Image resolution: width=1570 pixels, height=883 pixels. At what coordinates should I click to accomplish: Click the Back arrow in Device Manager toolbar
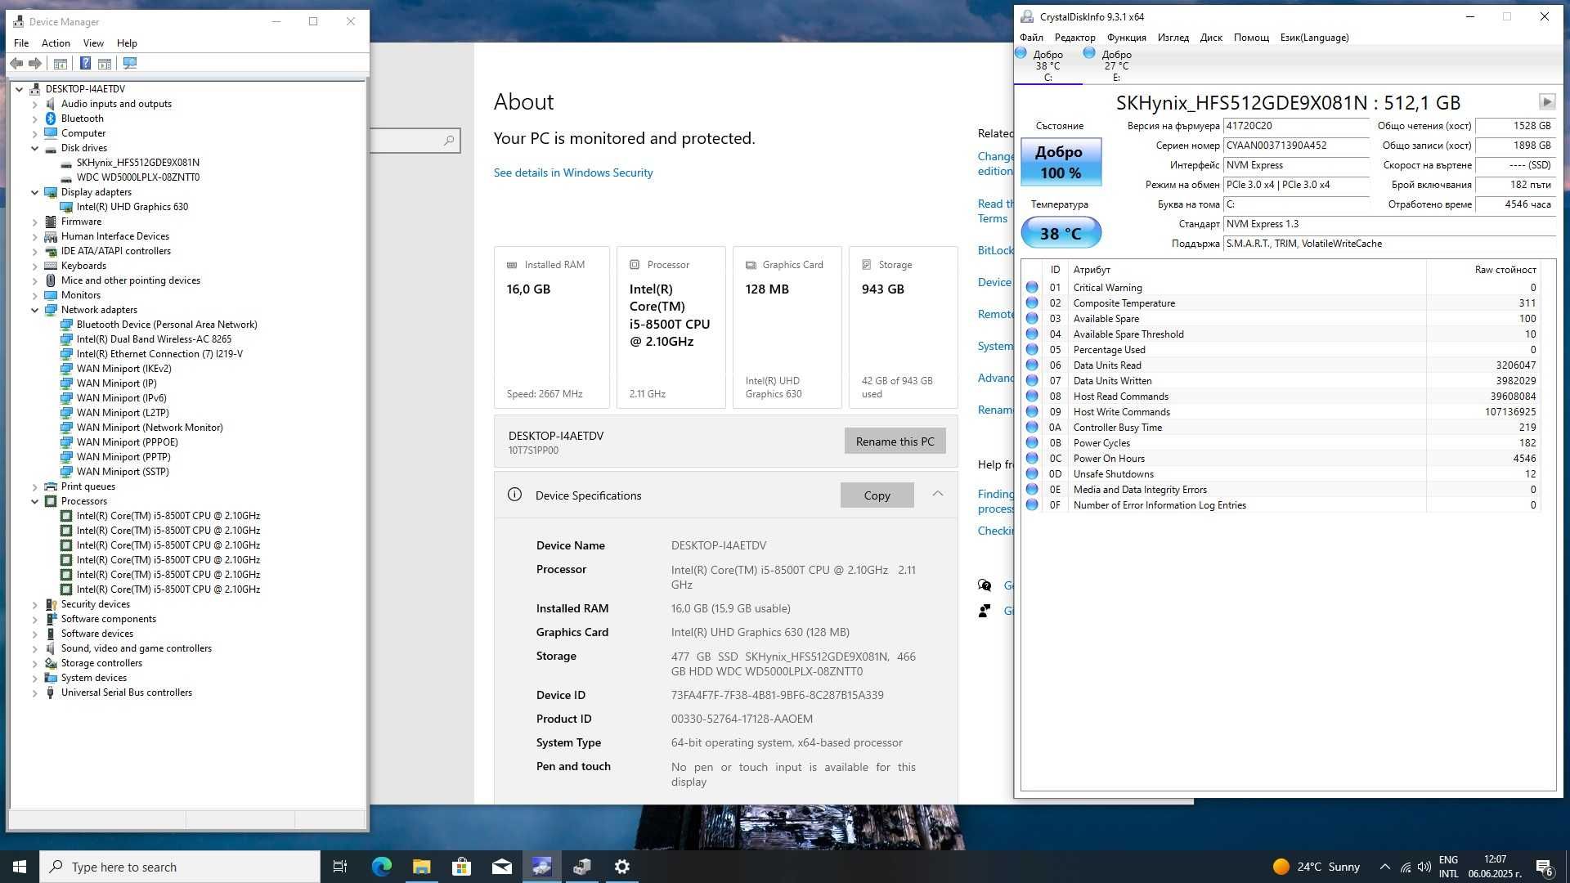(16, 63)
